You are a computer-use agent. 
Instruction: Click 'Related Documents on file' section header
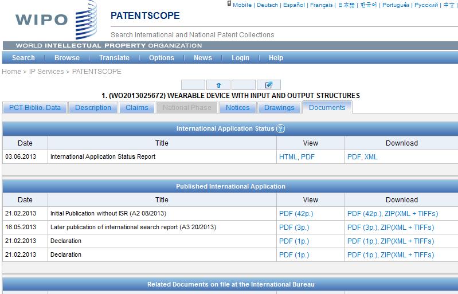click(231, 284)
